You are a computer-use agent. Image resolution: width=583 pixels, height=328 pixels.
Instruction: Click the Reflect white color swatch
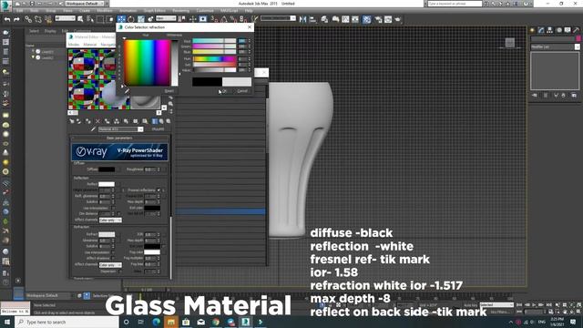[x=107, y=184]
